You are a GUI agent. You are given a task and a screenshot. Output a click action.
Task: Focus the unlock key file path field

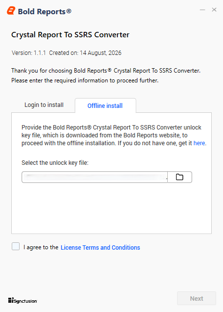(x=95, y=177)
